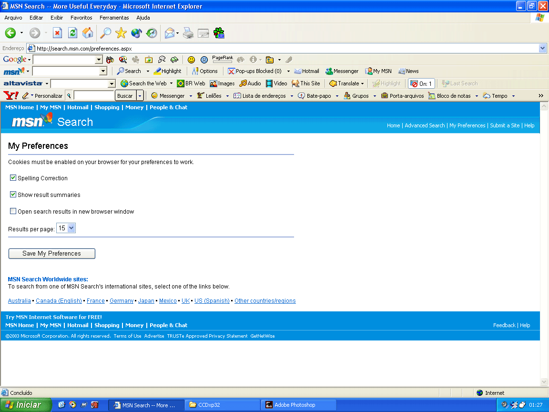
Task: Open Results per page dropdown
Action: (66, 228)
